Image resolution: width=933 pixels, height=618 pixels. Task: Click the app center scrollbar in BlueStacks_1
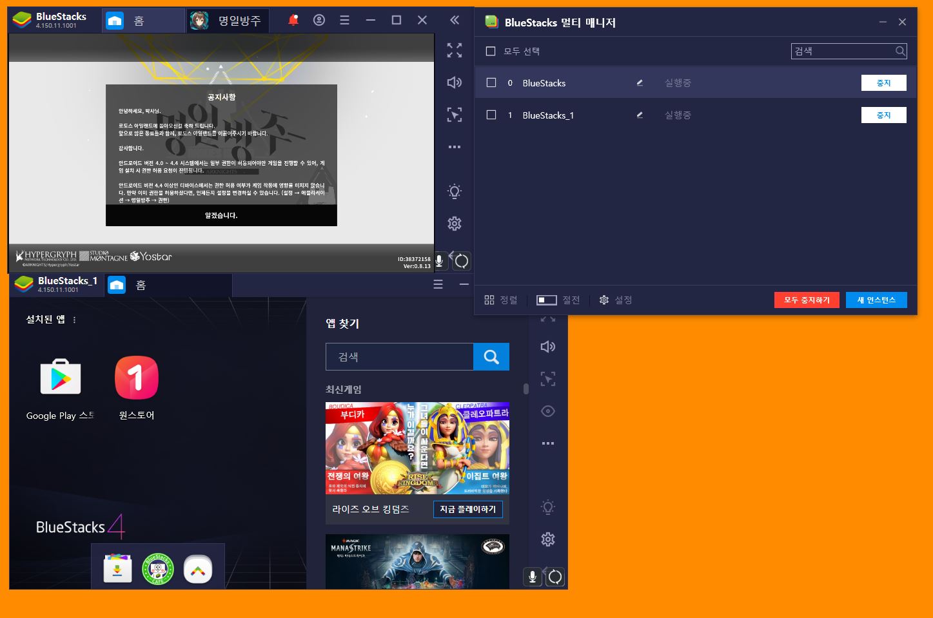526,389
